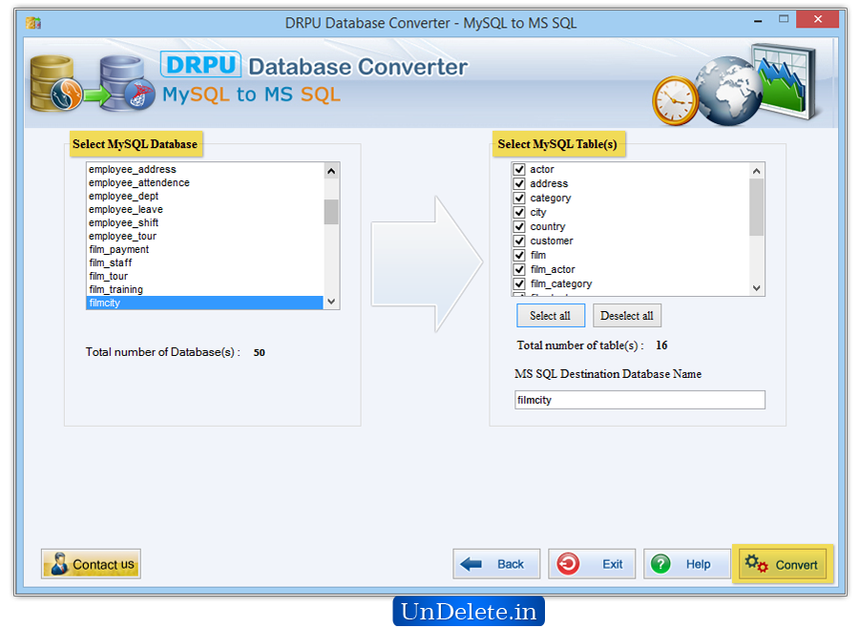Click the red Exit power icon
The height and width of the screenshot is (628, 859).
pos(568,564)
